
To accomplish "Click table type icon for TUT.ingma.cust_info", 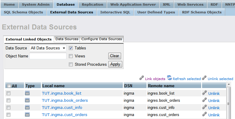I will [27, 108].
